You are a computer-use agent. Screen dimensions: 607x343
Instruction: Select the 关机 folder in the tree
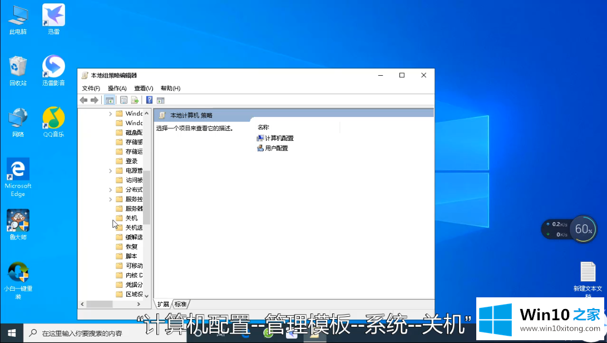(127, 218)
